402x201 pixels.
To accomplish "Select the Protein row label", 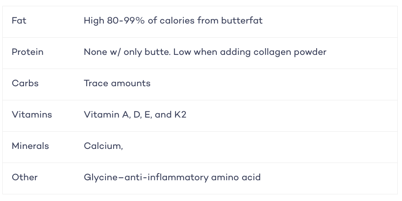I will 27,52.
